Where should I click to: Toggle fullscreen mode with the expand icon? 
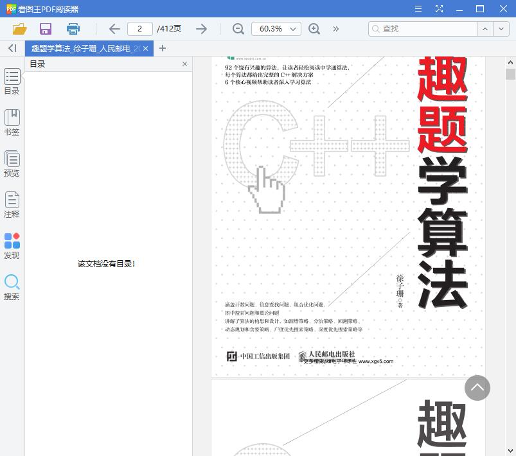439,9
